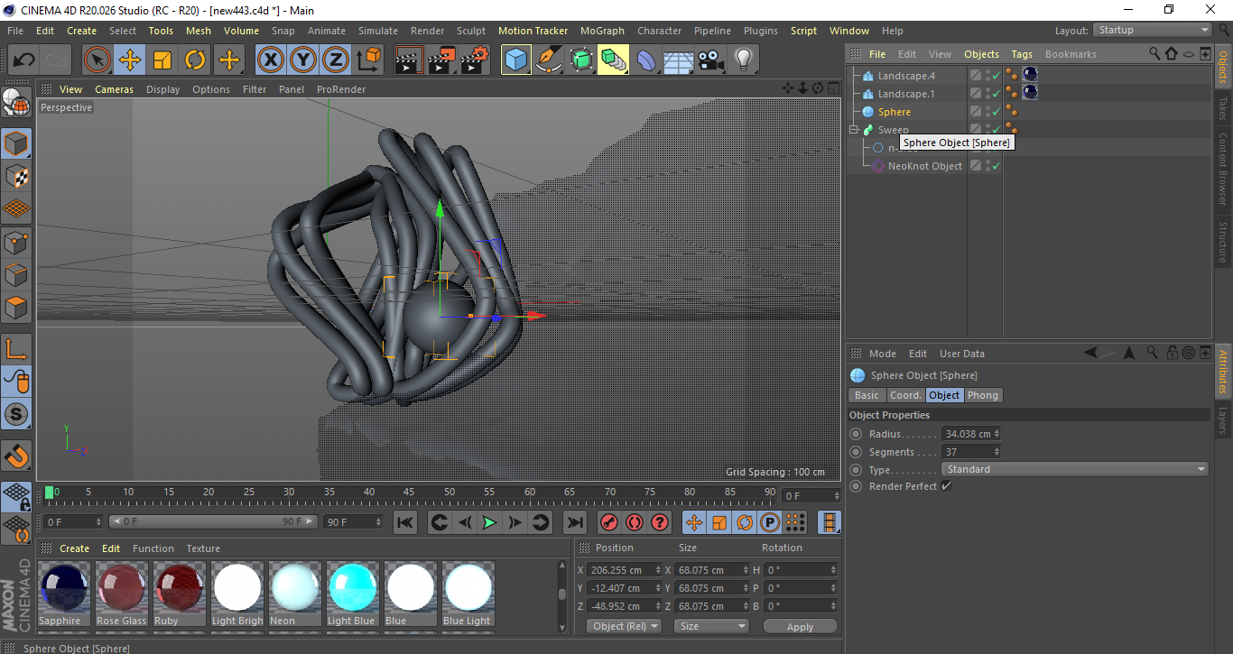Toggle X axis lock
This screenshot has width=1233, height=654.
click(x=270, y=60)
